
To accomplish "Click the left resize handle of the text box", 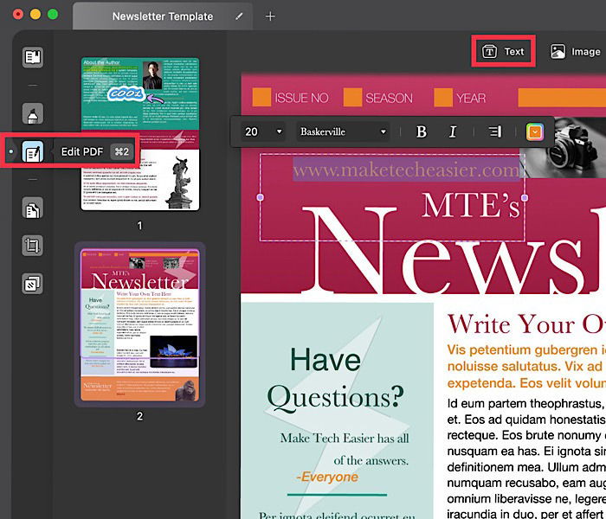I will pos(260,197).
